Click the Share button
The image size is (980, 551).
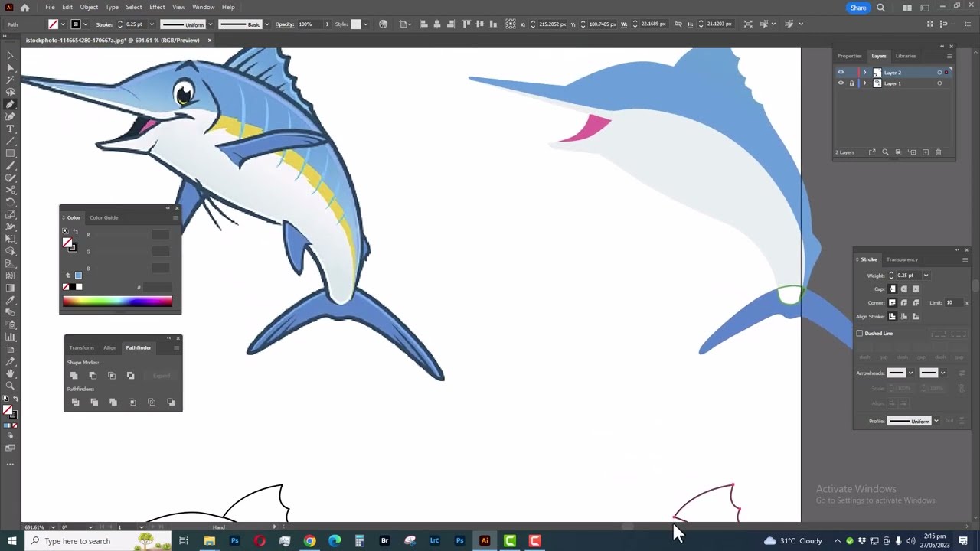tap(858, 8)
